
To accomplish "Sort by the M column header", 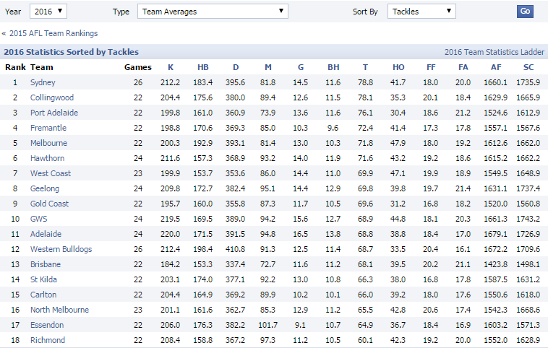I will (x=268, y=67).
